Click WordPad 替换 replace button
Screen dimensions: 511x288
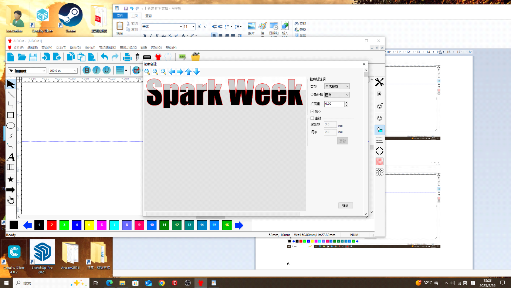[300, 29]
